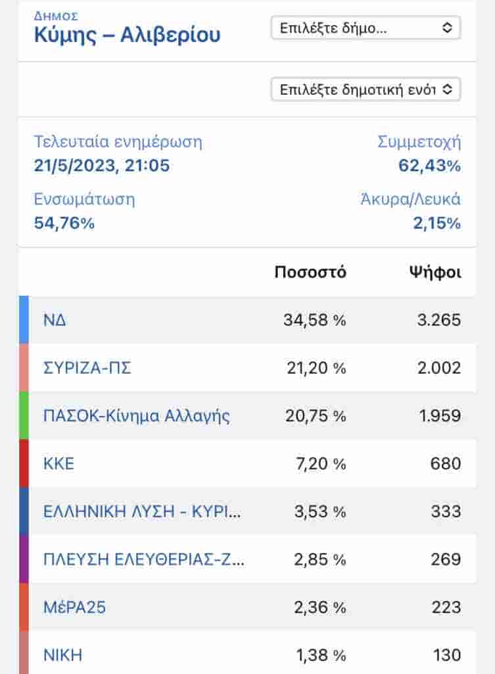
Task: Click the green ΠΑΣΟΚ color bar
Action: pos(24,416)
